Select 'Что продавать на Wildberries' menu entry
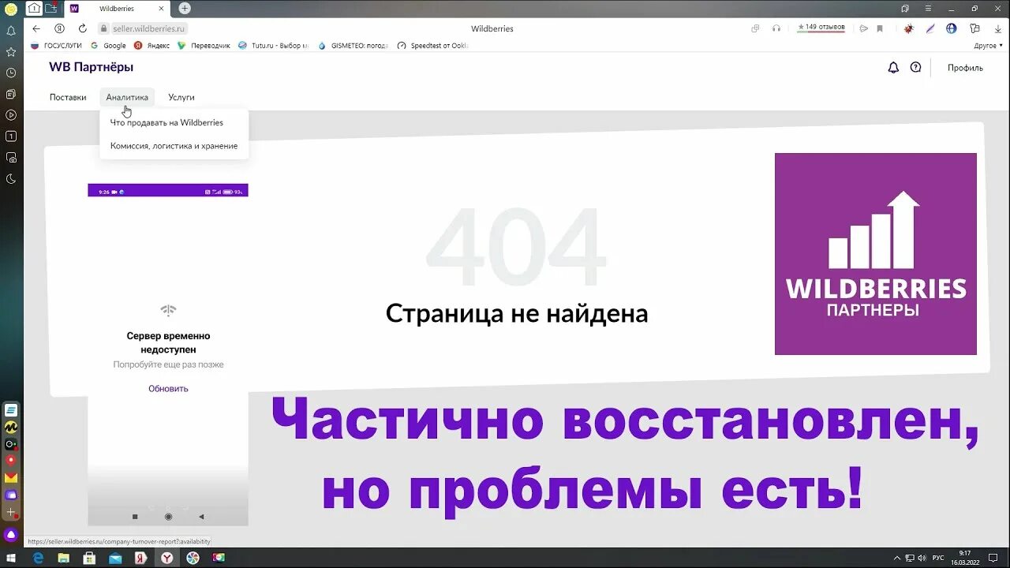Screen dimensions: 1010x568 pos(166,123)
